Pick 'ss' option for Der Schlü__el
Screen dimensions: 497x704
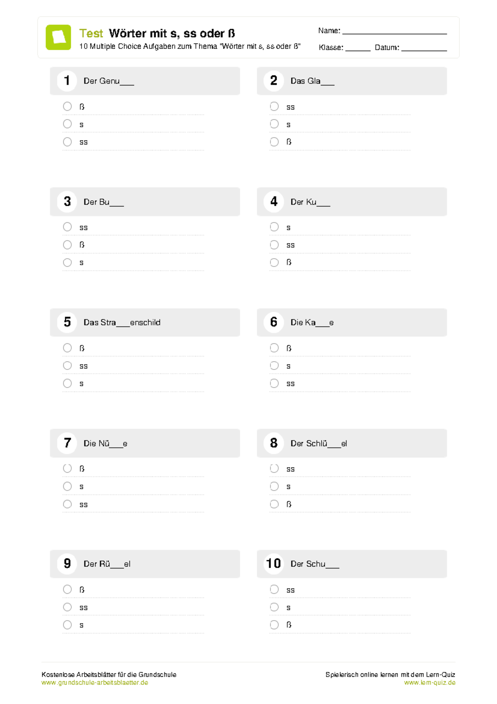[274, 469]
